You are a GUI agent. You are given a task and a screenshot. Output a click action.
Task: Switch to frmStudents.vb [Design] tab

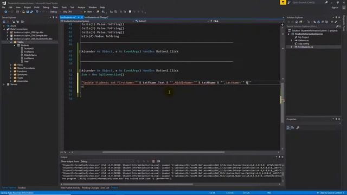pyautogui.click(x=96, y=17)
